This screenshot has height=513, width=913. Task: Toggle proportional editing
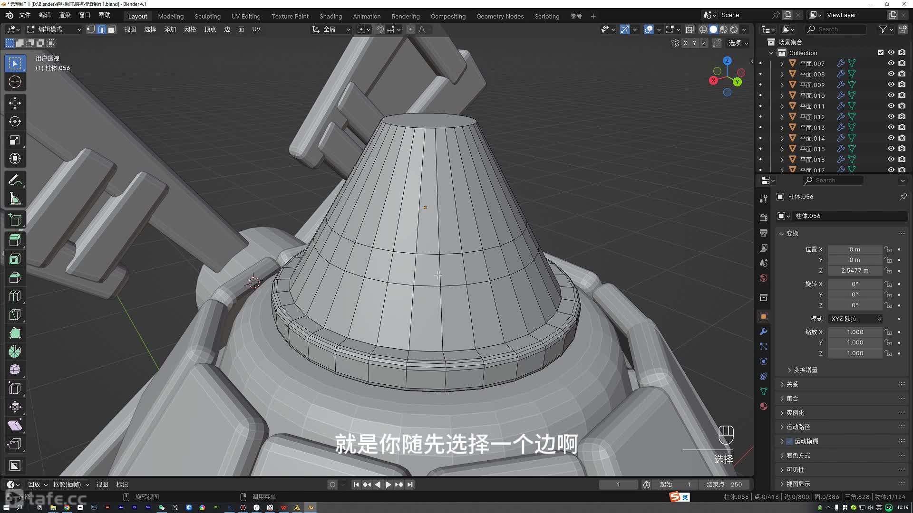(x=411, y=29)
